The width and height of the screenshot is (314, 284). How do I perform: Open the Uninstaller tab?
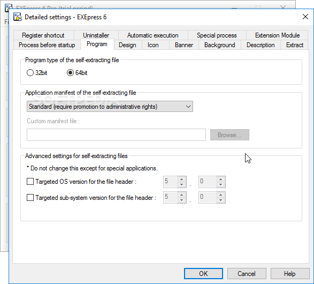[96, 35]
